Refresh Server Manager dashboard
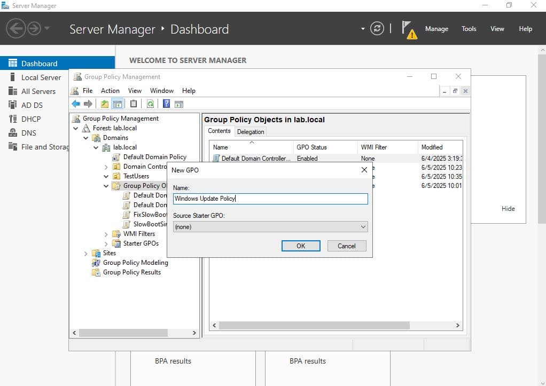 click(377, 29)
